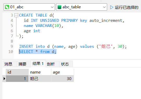Open the abc_table database dropdown
The height and width of the screenshot is (99, 141).
click(82, 7)
